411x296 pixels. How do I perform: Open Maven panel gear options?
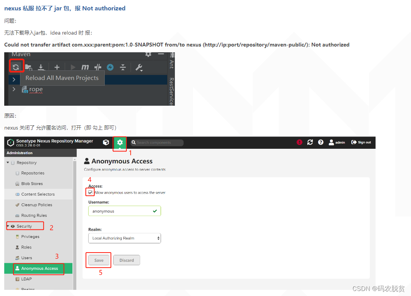coord(148,54)
